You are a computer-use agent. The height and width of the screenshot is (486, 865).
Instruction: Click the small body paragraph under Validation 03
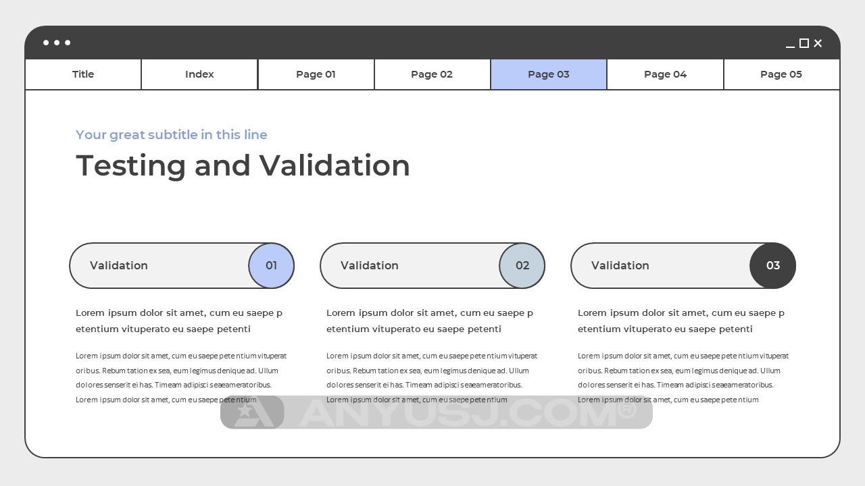683,377
